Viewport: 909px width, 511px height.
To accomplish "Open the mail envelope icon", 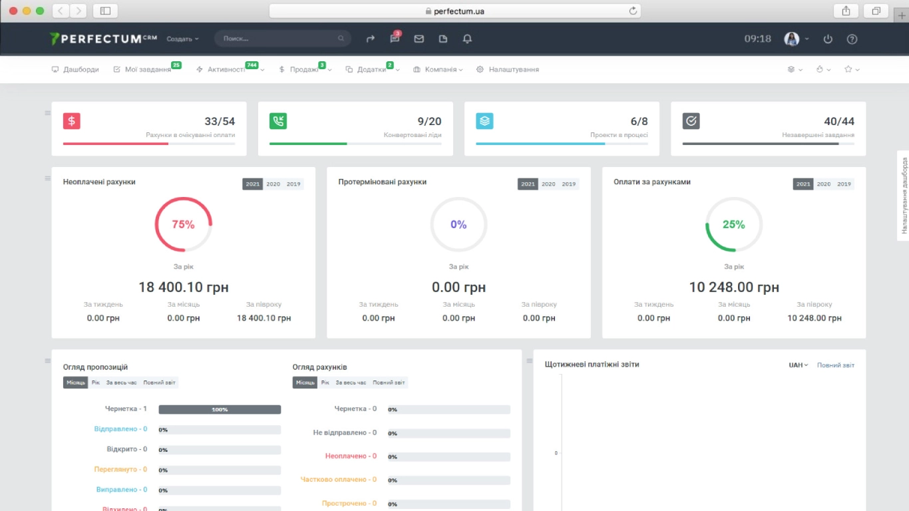I will click(419, 39).
